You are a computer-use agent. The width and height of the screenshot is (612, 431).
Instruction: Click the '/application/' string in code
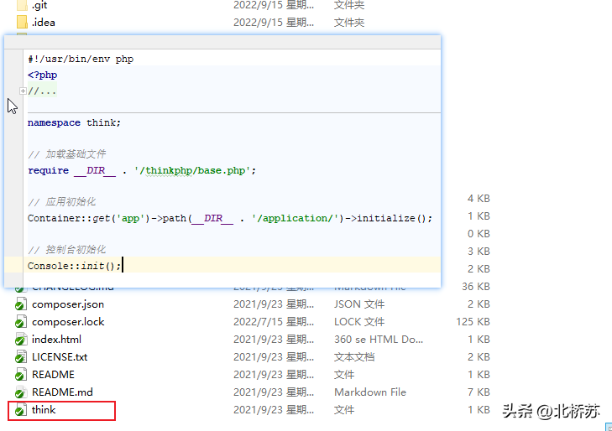tap(297, 218)
